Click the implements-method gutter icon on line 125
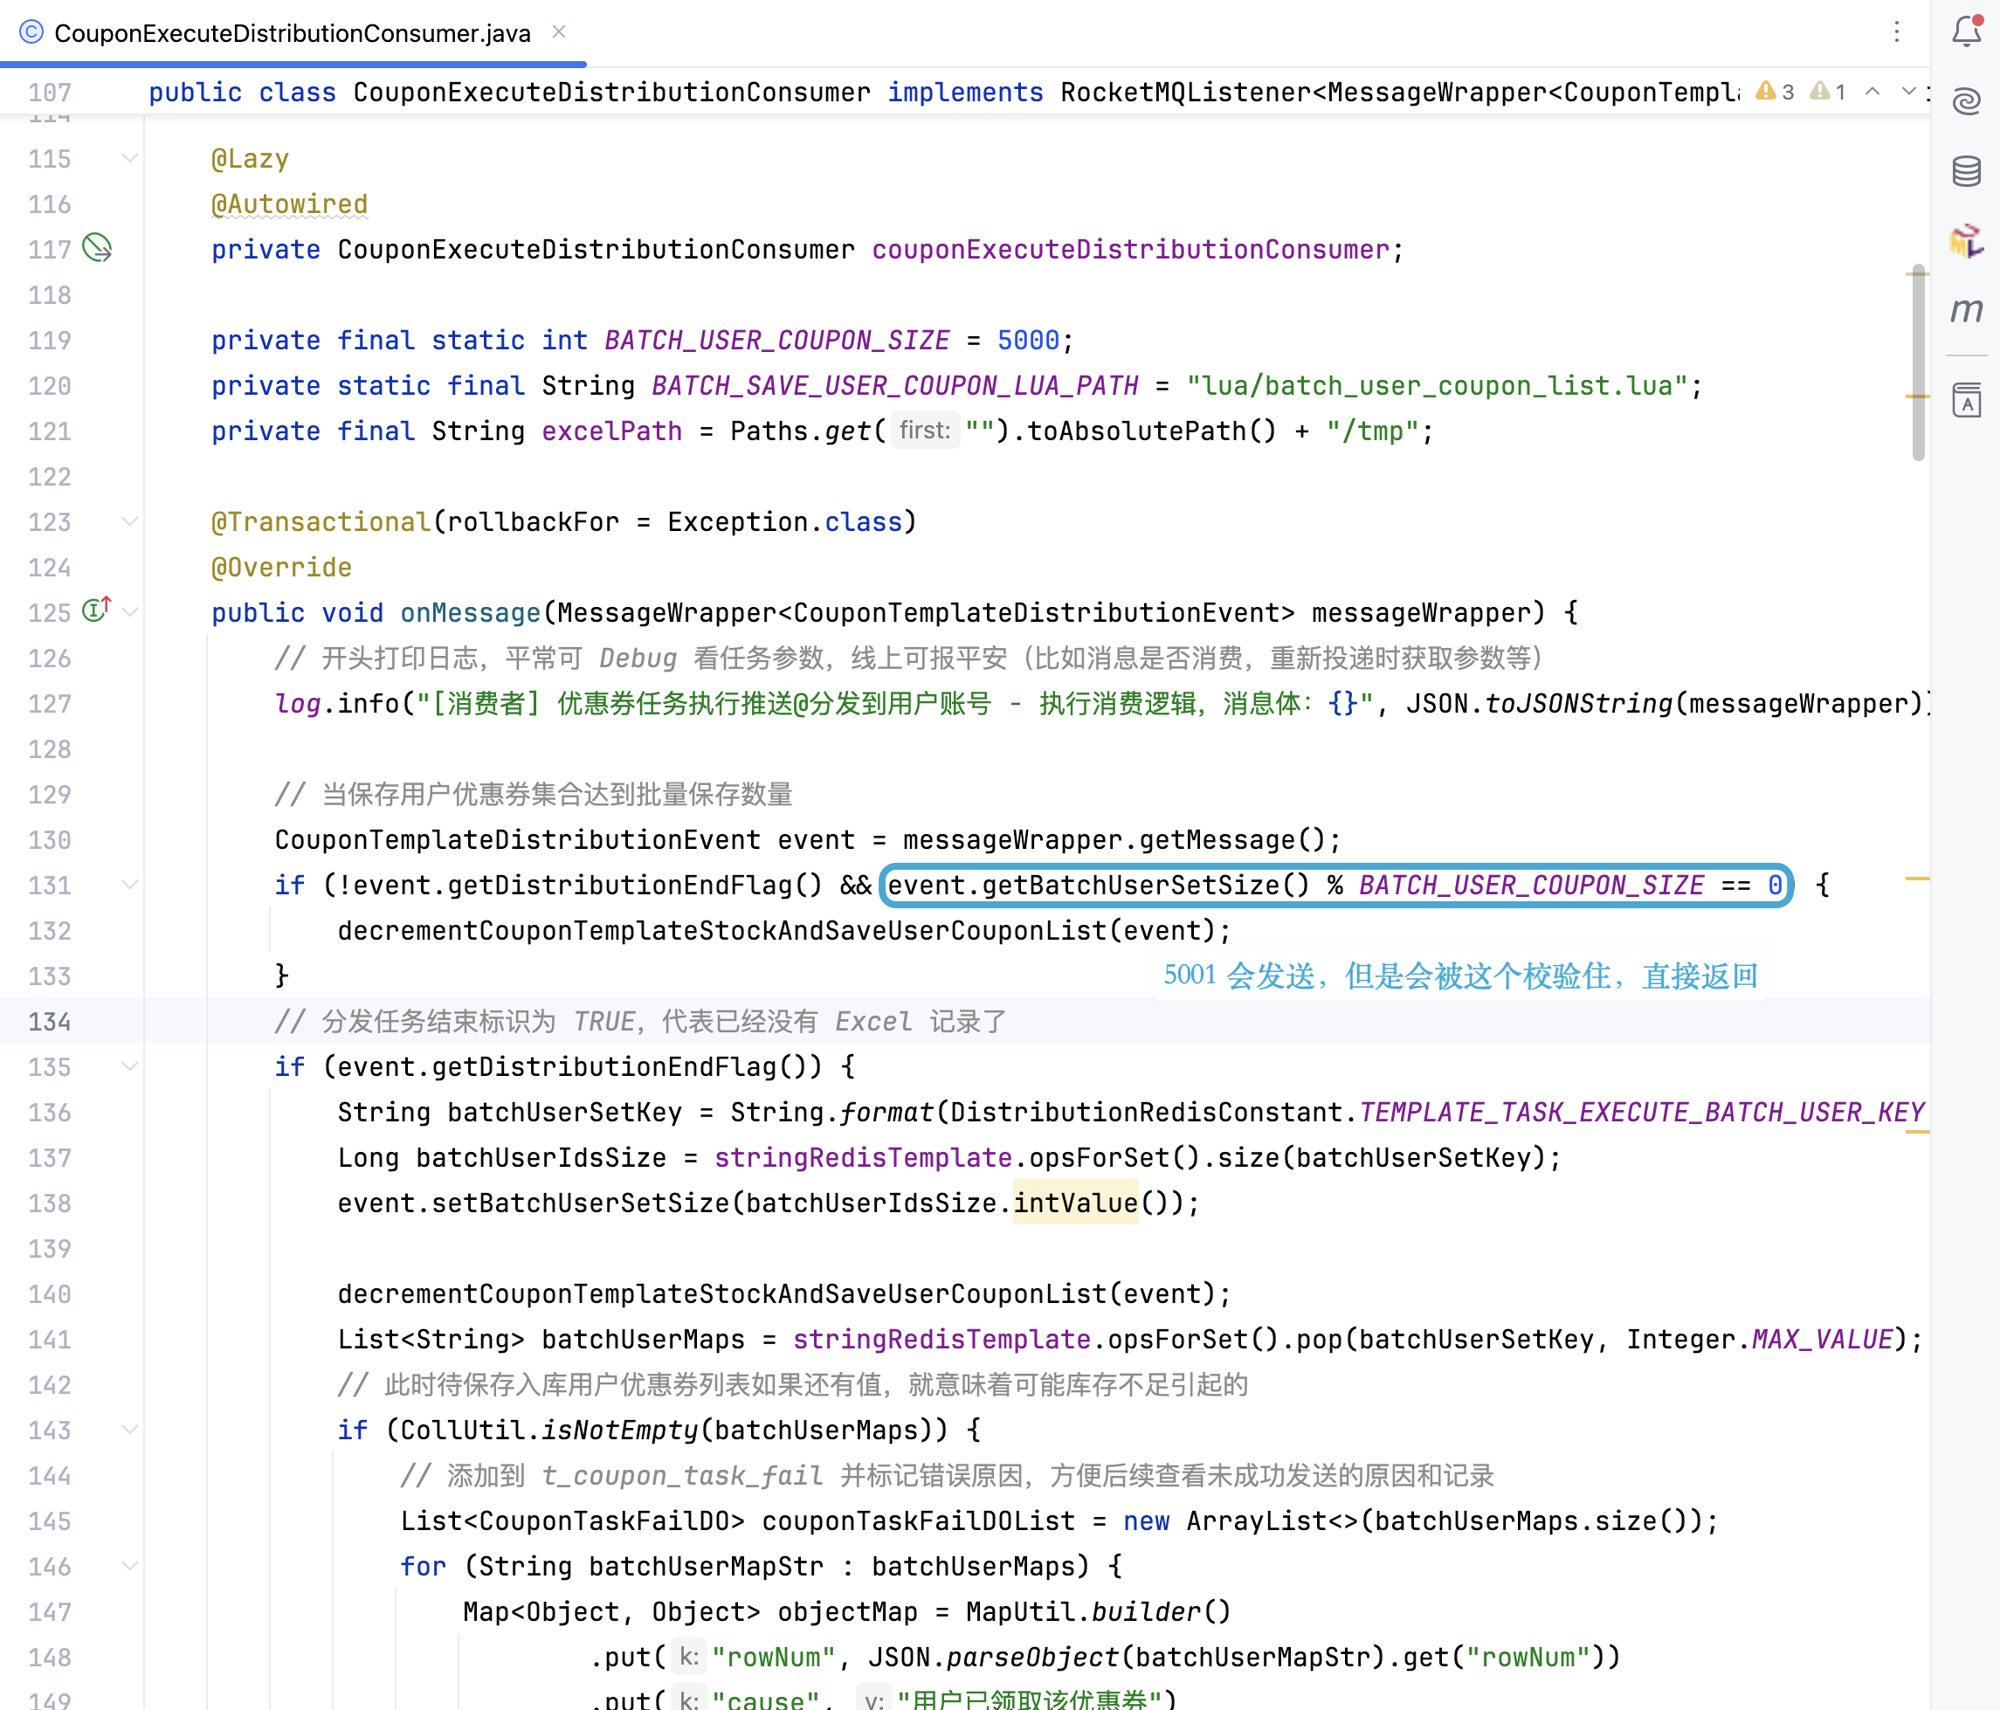 point(97,610)
